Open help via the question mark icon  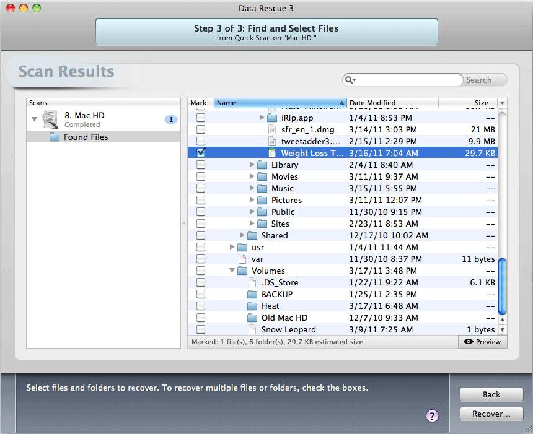pyautogui.click(x=432, y=416)
